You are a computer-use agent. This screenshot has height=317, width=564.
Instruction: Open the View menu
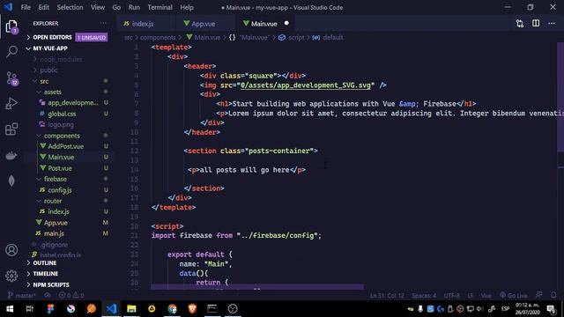point(98,7)
